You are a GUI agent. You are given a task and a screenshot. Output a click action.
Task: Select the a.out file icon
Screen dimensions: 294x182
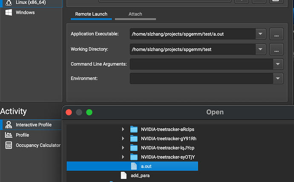tap(134, 166)
